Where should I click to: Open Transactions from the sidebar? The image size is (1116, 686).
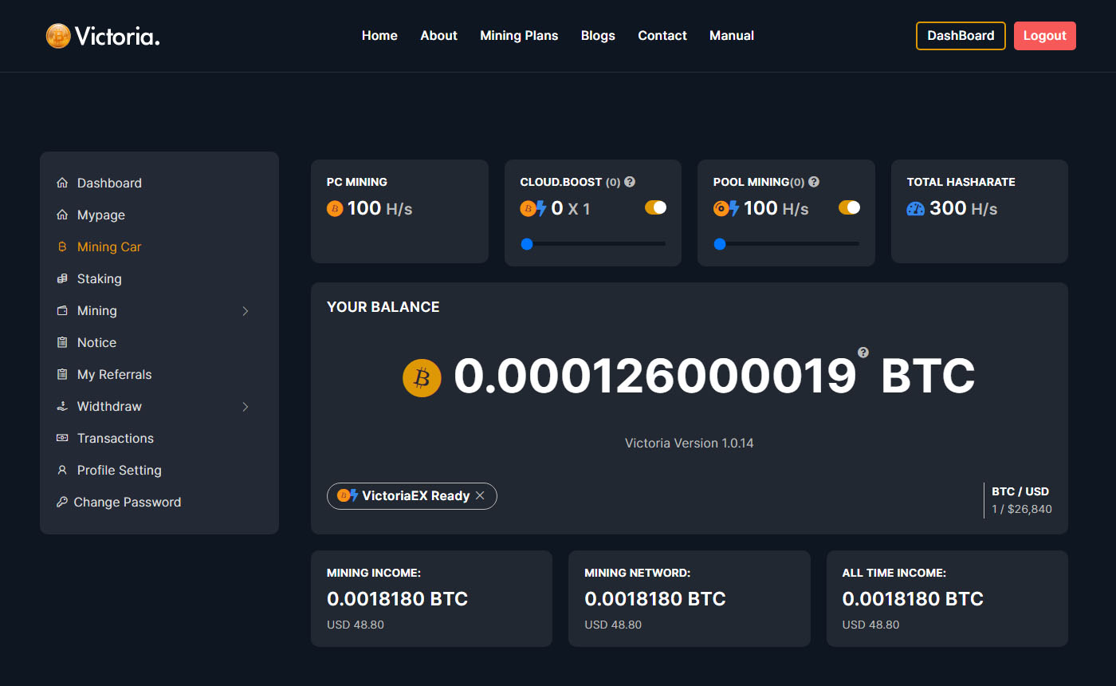(x=116, y=438)
